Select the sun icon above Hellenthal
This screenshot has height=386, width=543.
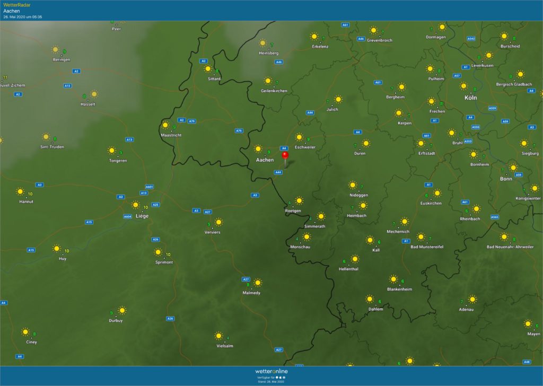(x=355, y=259)
